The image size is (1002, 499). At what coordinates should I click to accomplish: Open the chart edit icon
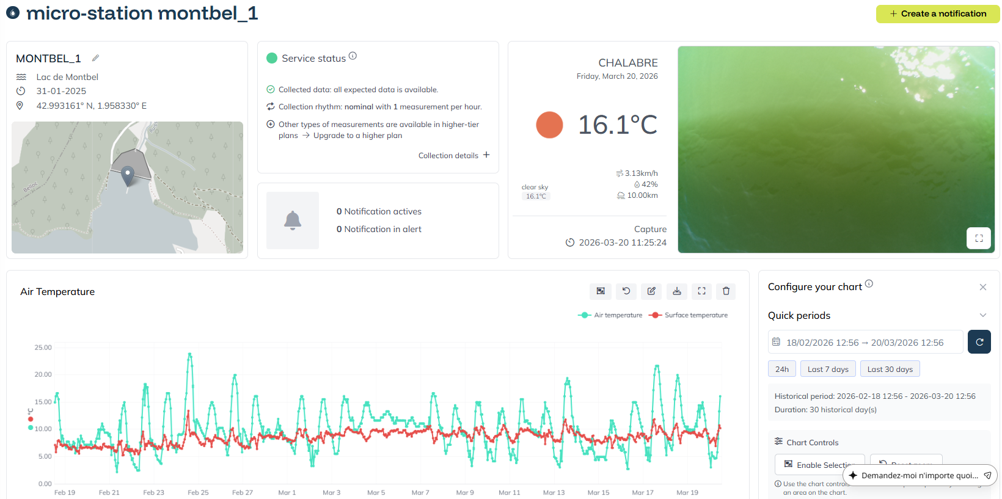pos(651,291)
